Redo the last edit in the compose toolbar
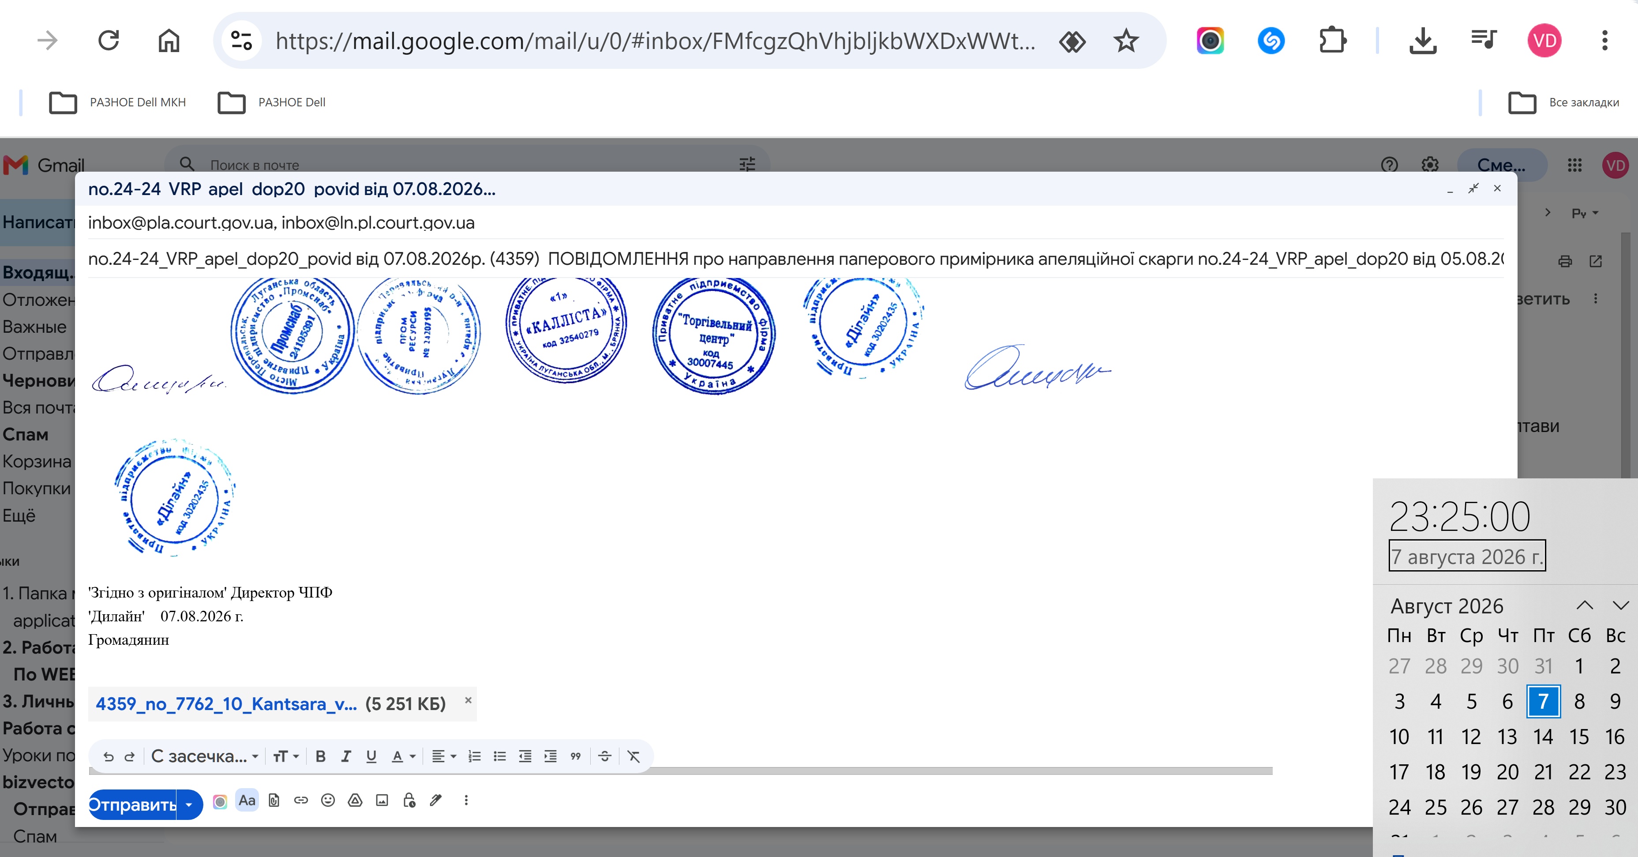Image resolution: width=1638 pixels, height=857 pixels. (130, 756)
